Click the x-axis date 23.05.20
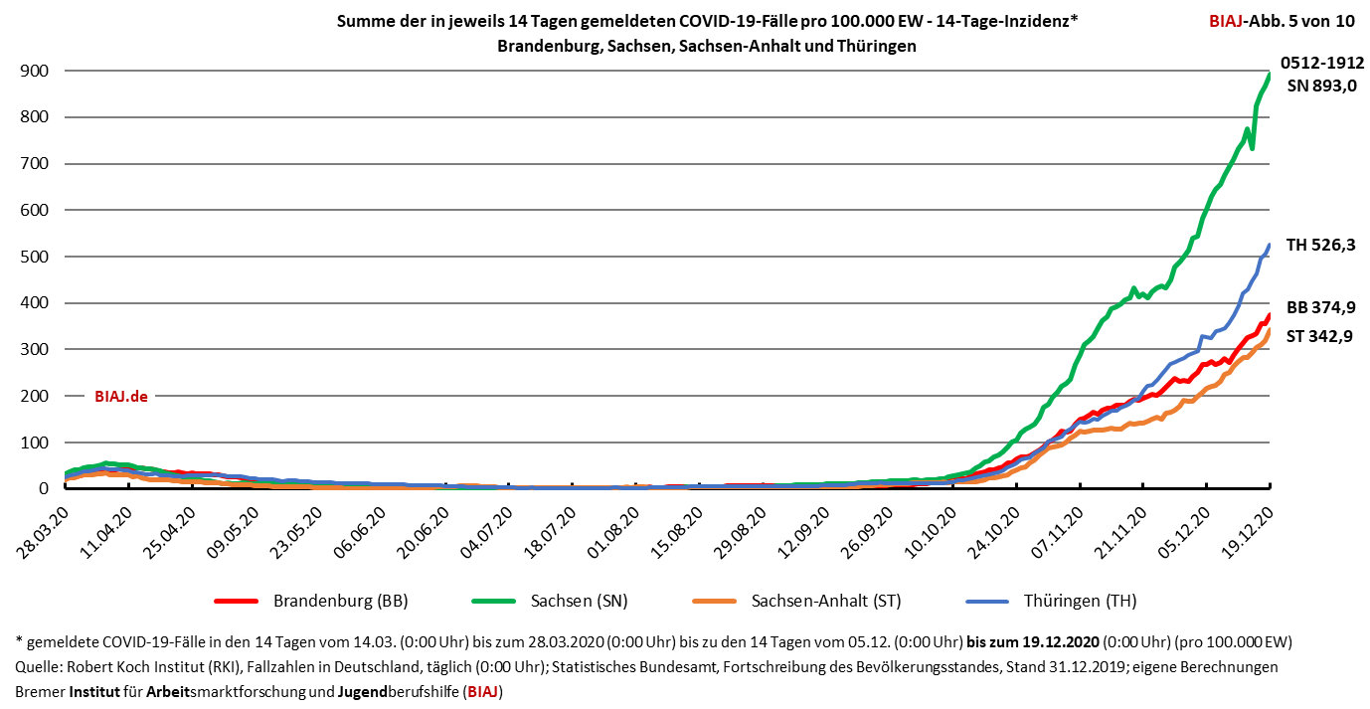The image size is (1370, 709). [x=297, y=531]
